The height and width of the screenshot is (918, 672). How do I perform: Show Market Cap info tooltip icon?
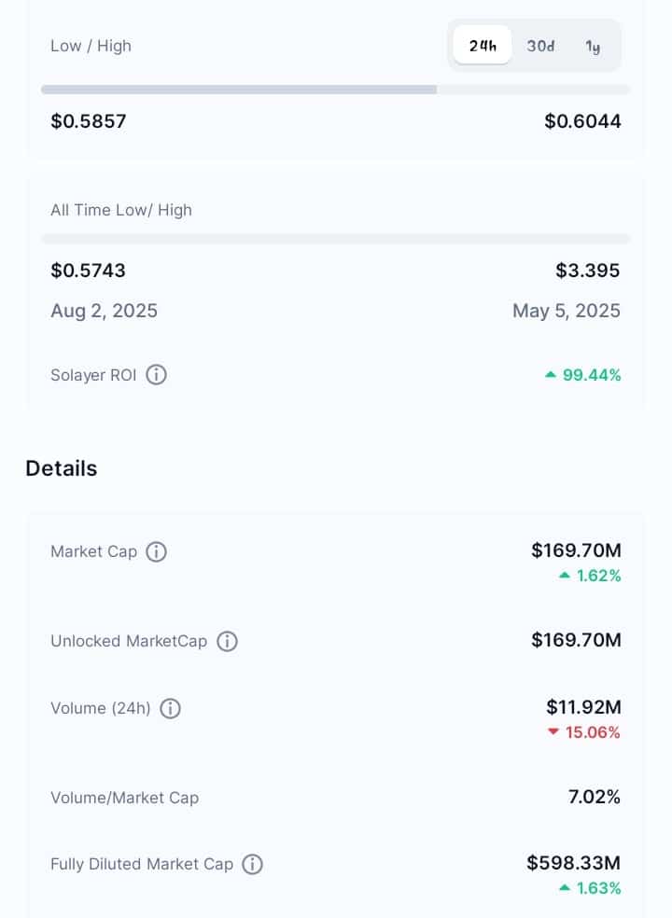pyautogui.click(x=157, y=551)
